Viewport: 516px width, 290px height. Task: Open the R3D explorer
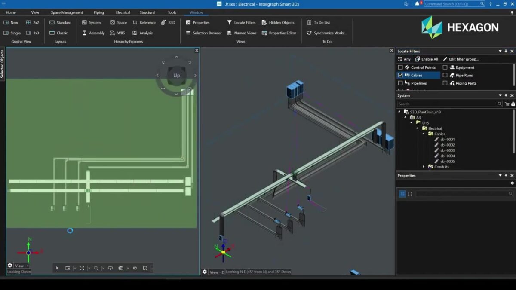pos(168,22)
